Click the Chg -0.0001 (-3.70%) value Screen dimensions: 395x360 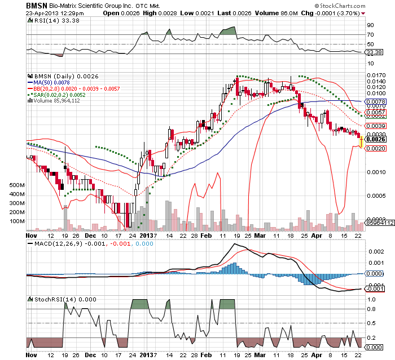coord(330,14)
